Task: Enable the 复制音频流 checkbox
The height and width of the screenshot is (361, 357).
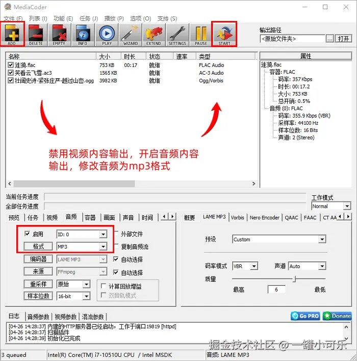Action: [116, 246]
